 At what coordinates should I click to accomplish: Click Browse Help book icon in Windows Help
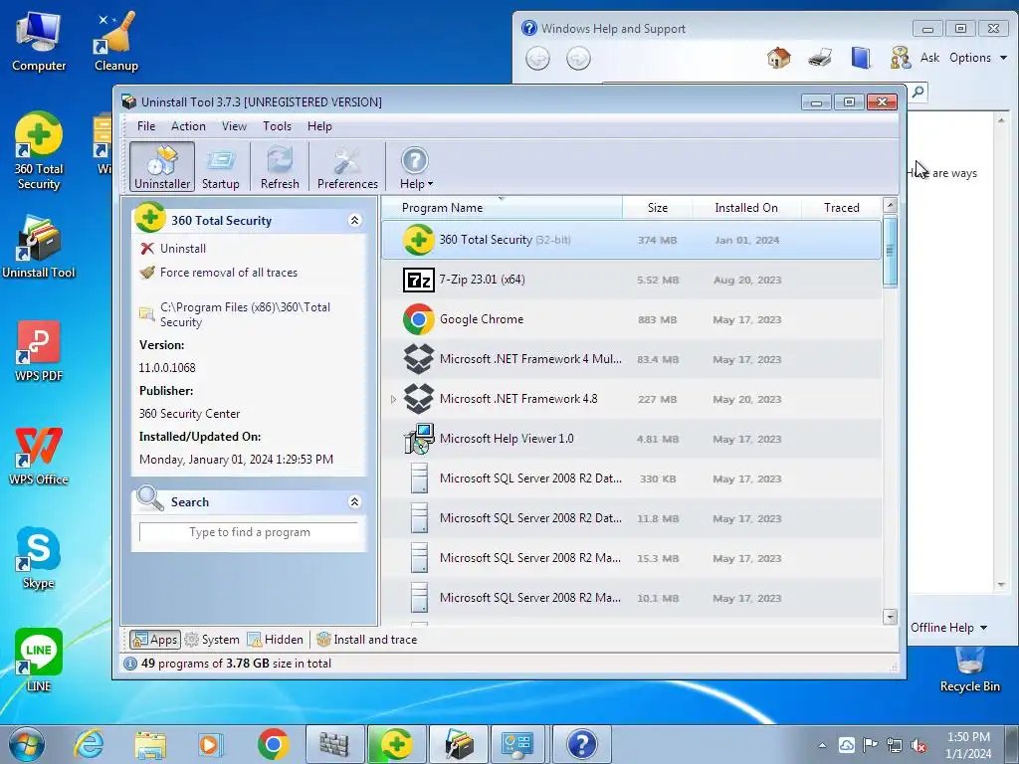click(x=861, y=58)
